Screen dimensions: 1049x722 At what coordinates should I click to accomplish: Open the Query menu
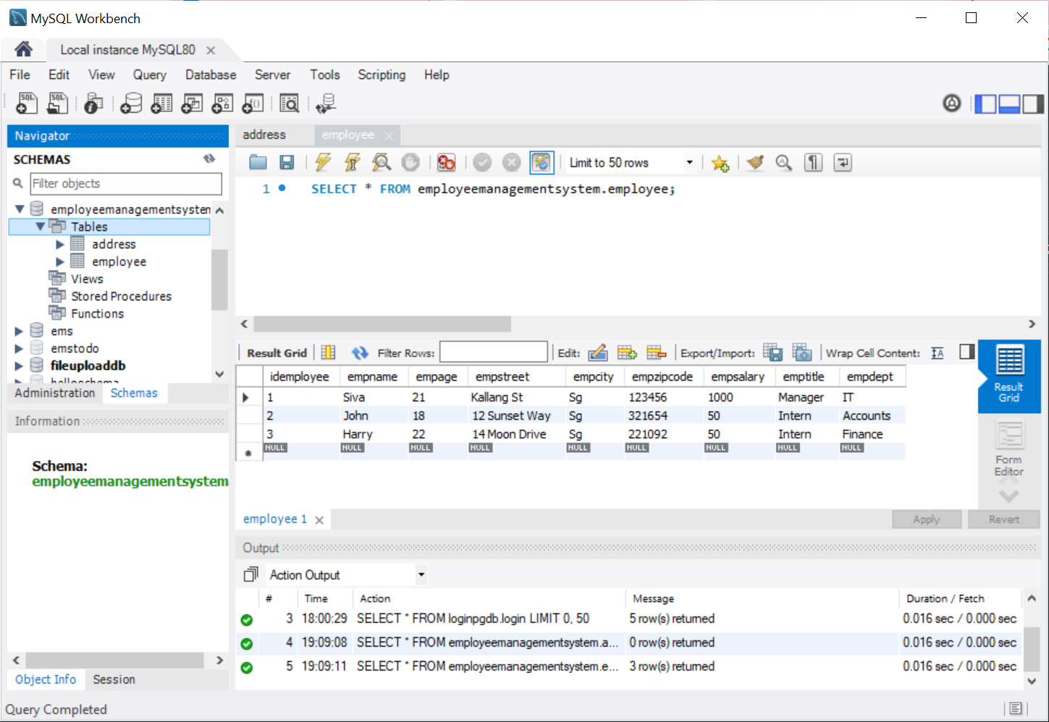point(149,75)
